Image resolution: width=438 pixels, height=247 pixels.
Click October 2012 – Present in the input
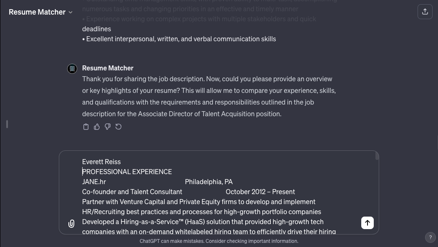(x=260, y=192)
